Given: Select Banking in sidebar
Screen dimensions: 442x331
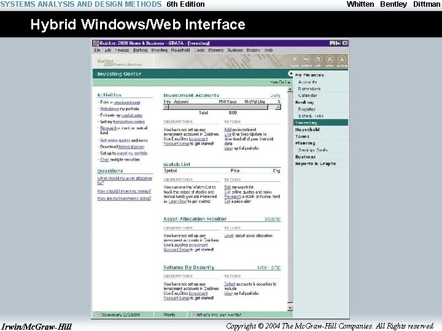Looking at the screenshot, I should [x=304, y=102].
